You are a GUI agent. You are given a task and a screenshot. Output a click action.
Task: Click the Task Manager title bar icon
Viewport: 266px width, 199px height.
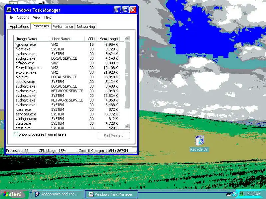point(9,10)
